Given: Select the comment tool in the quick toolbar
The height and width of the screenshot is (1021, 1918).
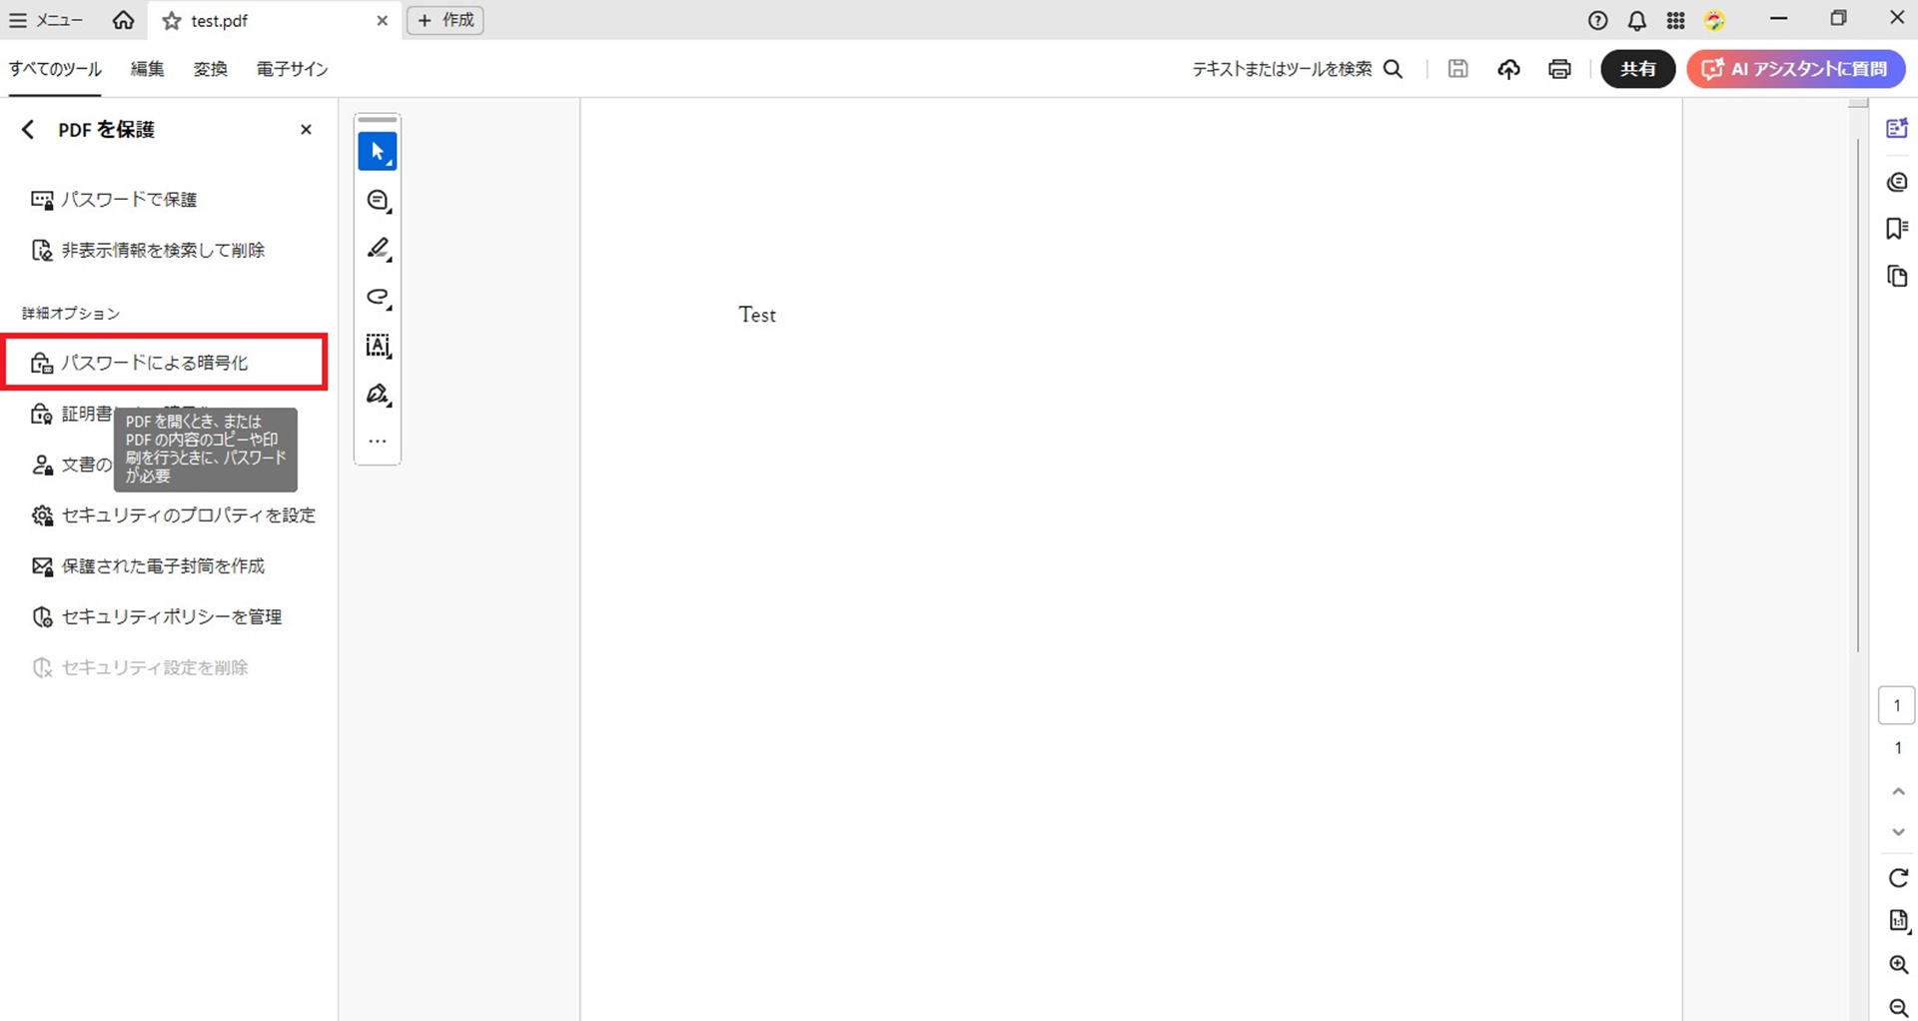Looking at the screenshot, I should (377, 201).
